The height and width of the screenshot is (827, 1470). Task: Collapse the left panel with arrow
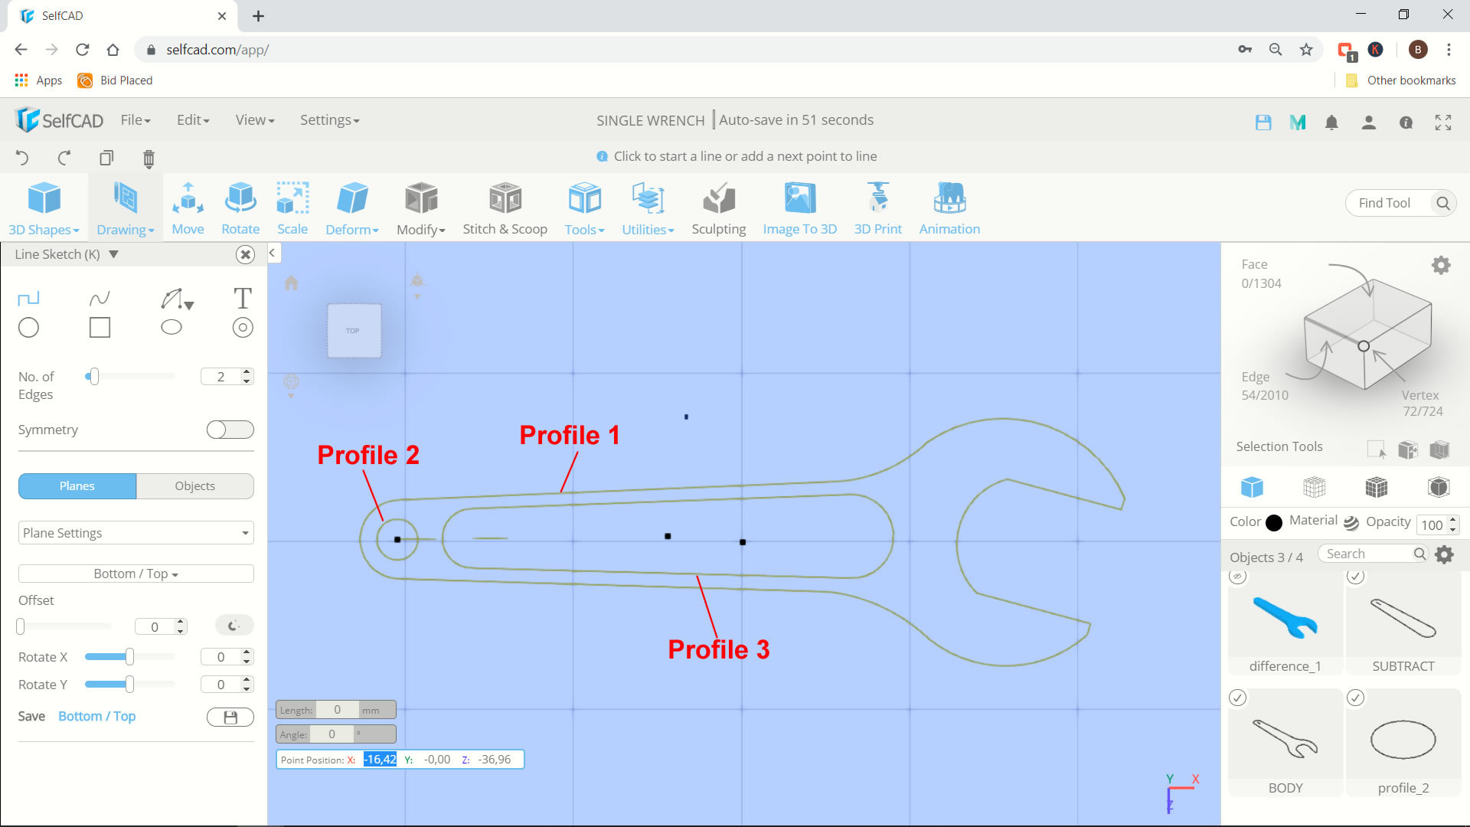click(273, 253)
